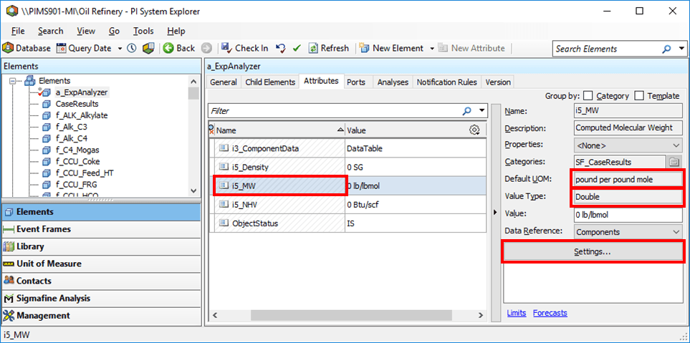Open the Contacts section

101,281
